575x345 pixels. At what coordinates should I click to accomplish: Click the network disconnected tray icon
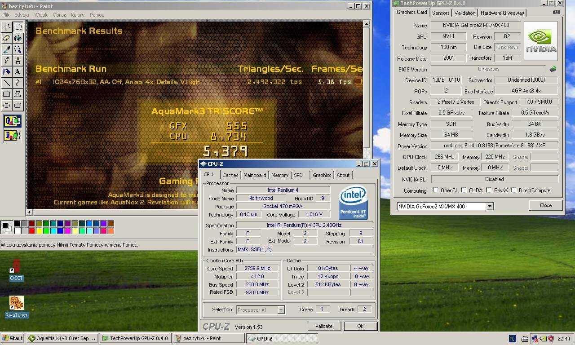[535, 339]
